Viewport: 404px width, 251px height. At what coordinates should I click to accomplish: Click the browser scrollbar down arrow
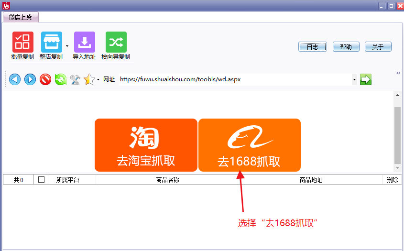pos(398,168)
